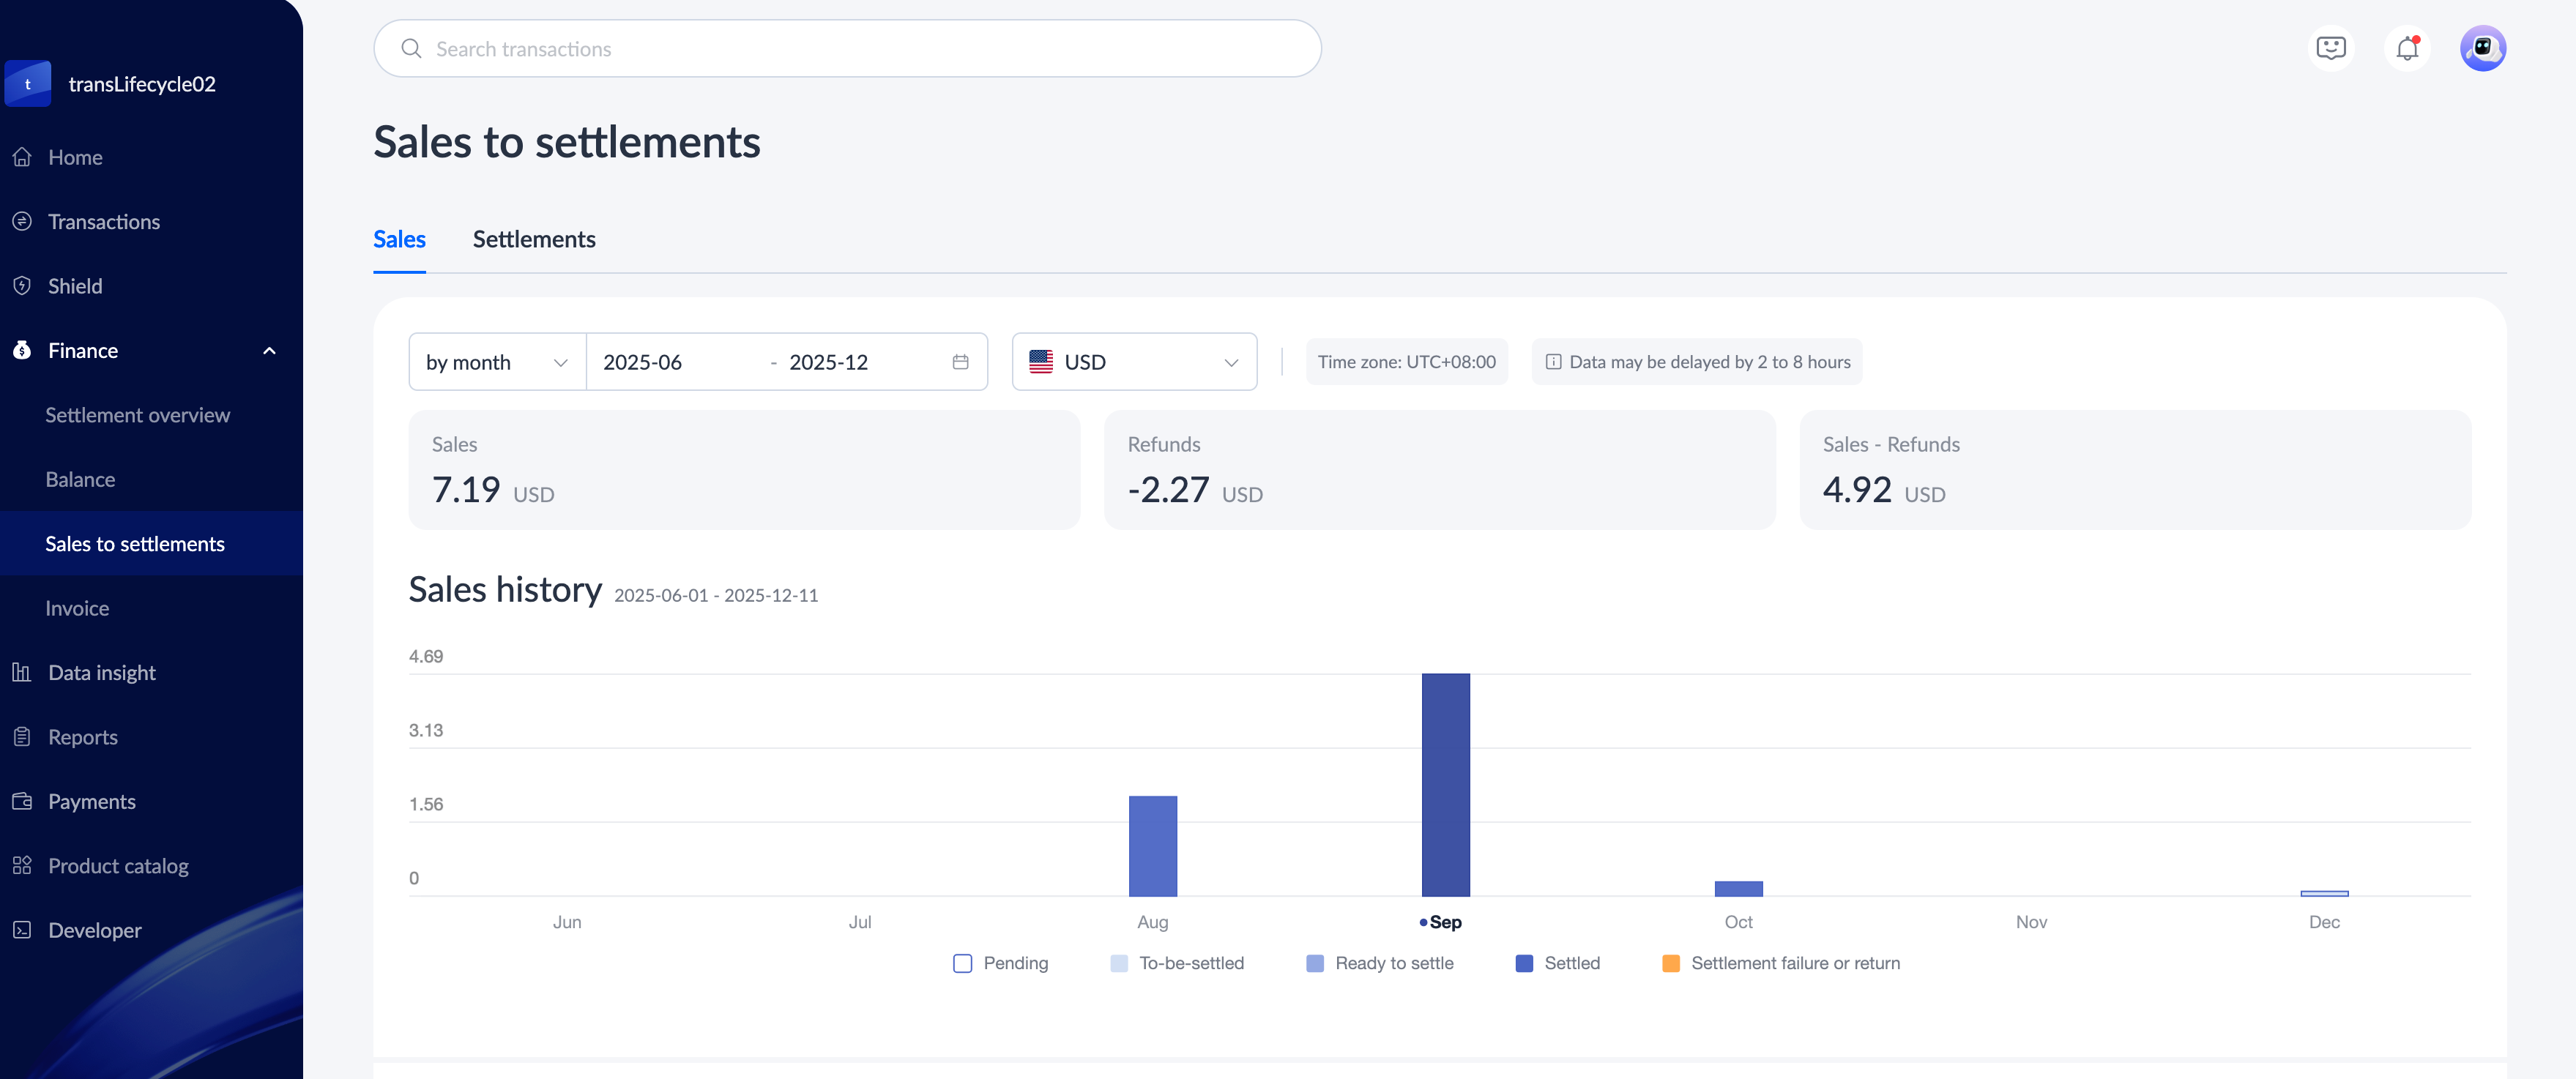The width and height of the screenshot is (2576, 1079).
Task: Open Settlement overview in sidebar
Action: pyautogui.click(x=137, y=415)
